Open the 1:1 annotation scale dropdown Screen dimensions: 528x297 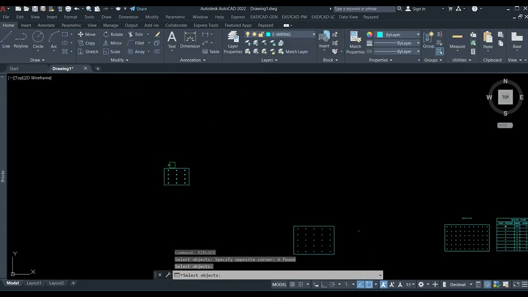coord(410,285)
